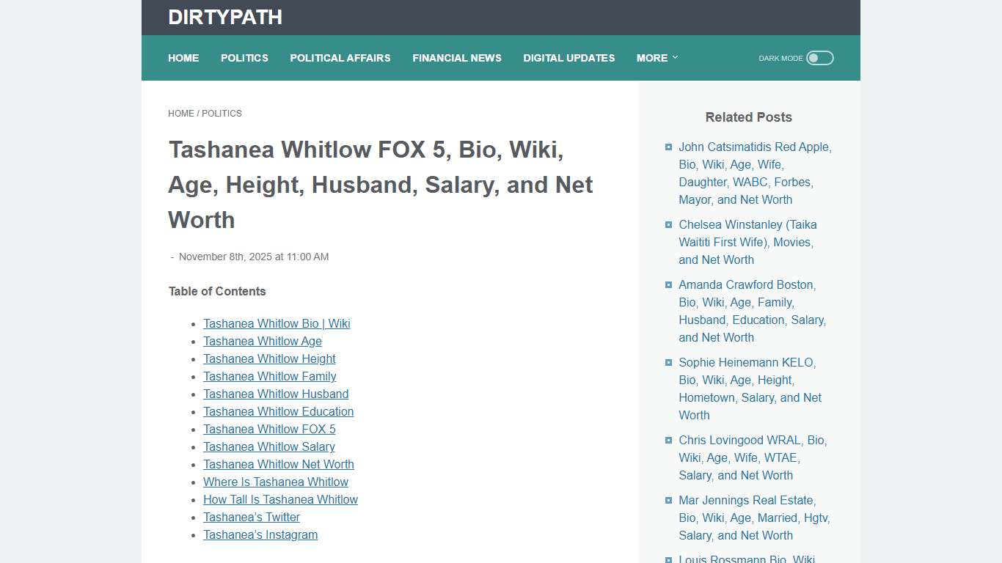Open the Tashanea Whitlow Bio | Wiki link
The width and height of the screenshot is (1002, 563).
[x=277, y=323]
